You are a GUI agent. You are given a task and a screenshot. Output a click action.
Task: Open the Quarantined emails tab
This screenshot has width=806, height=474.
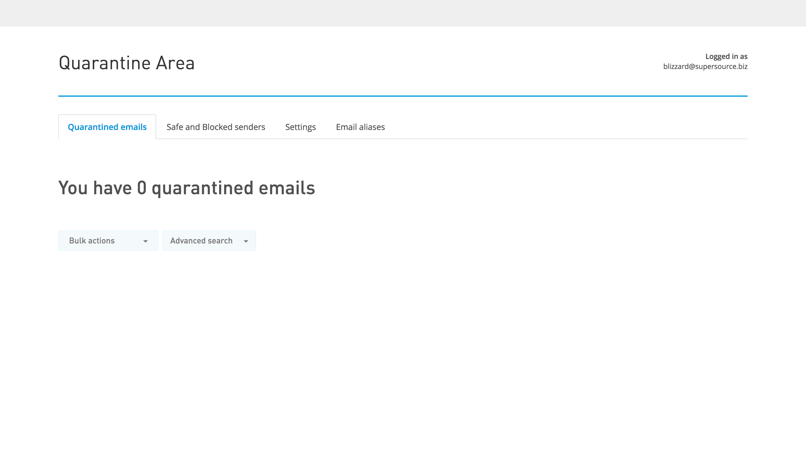click(x=107, y=127)
